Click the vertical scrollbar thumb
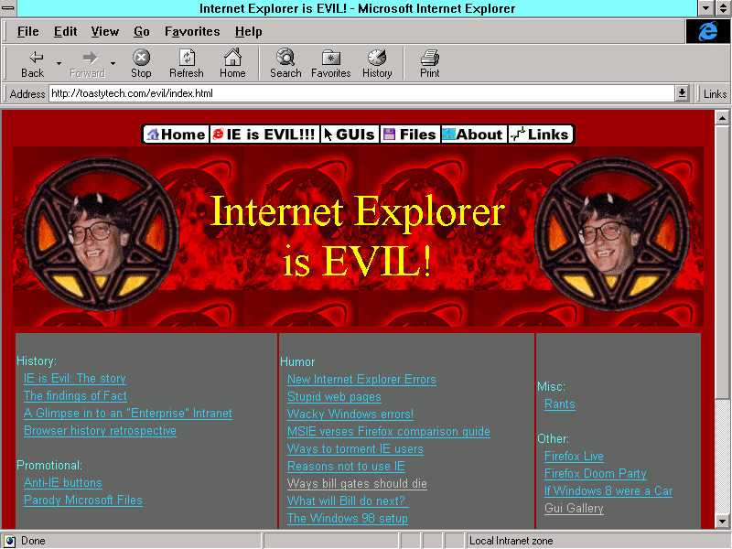 tap(722, 262)
